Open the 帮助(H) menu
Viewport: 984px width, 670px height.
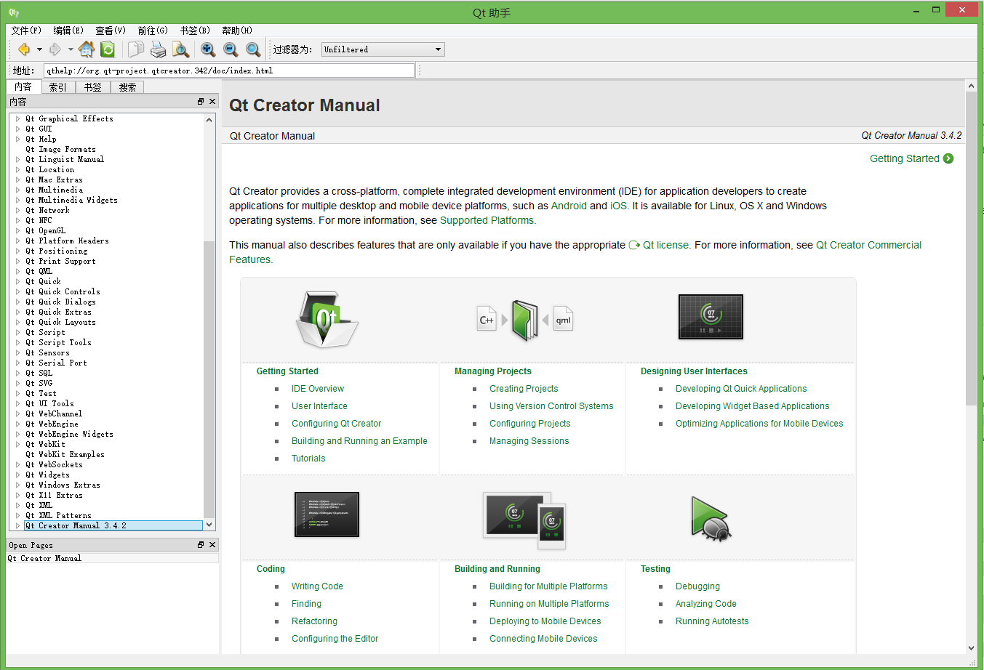click(x=237, y=31)
